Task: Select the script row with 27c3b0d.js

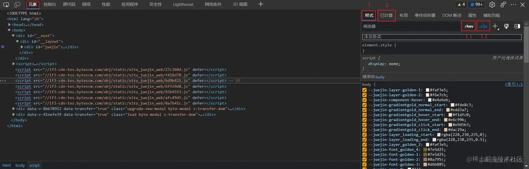Action: (121, 69)
